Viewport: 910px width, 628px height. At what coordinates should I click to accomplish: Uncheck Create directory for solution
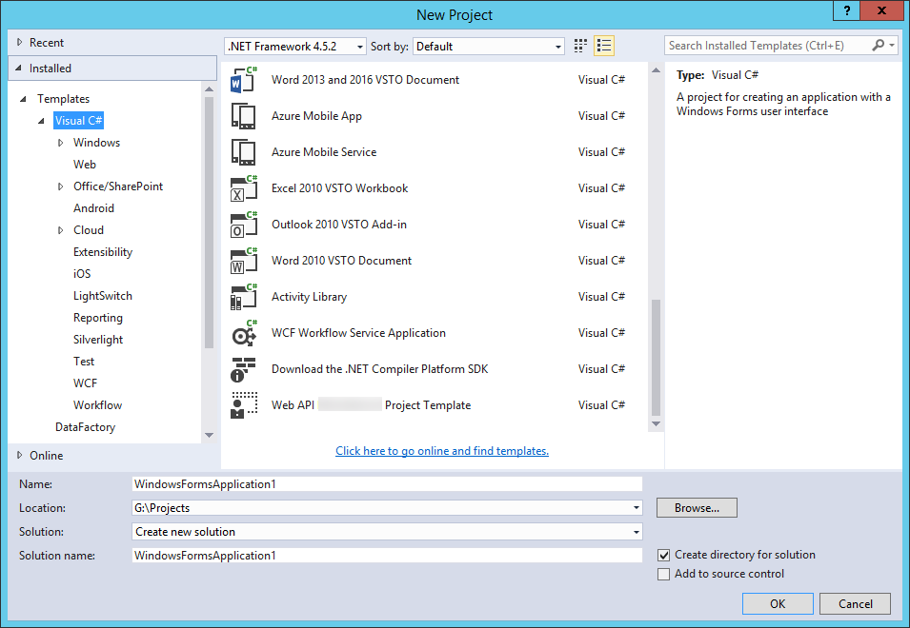664,555
